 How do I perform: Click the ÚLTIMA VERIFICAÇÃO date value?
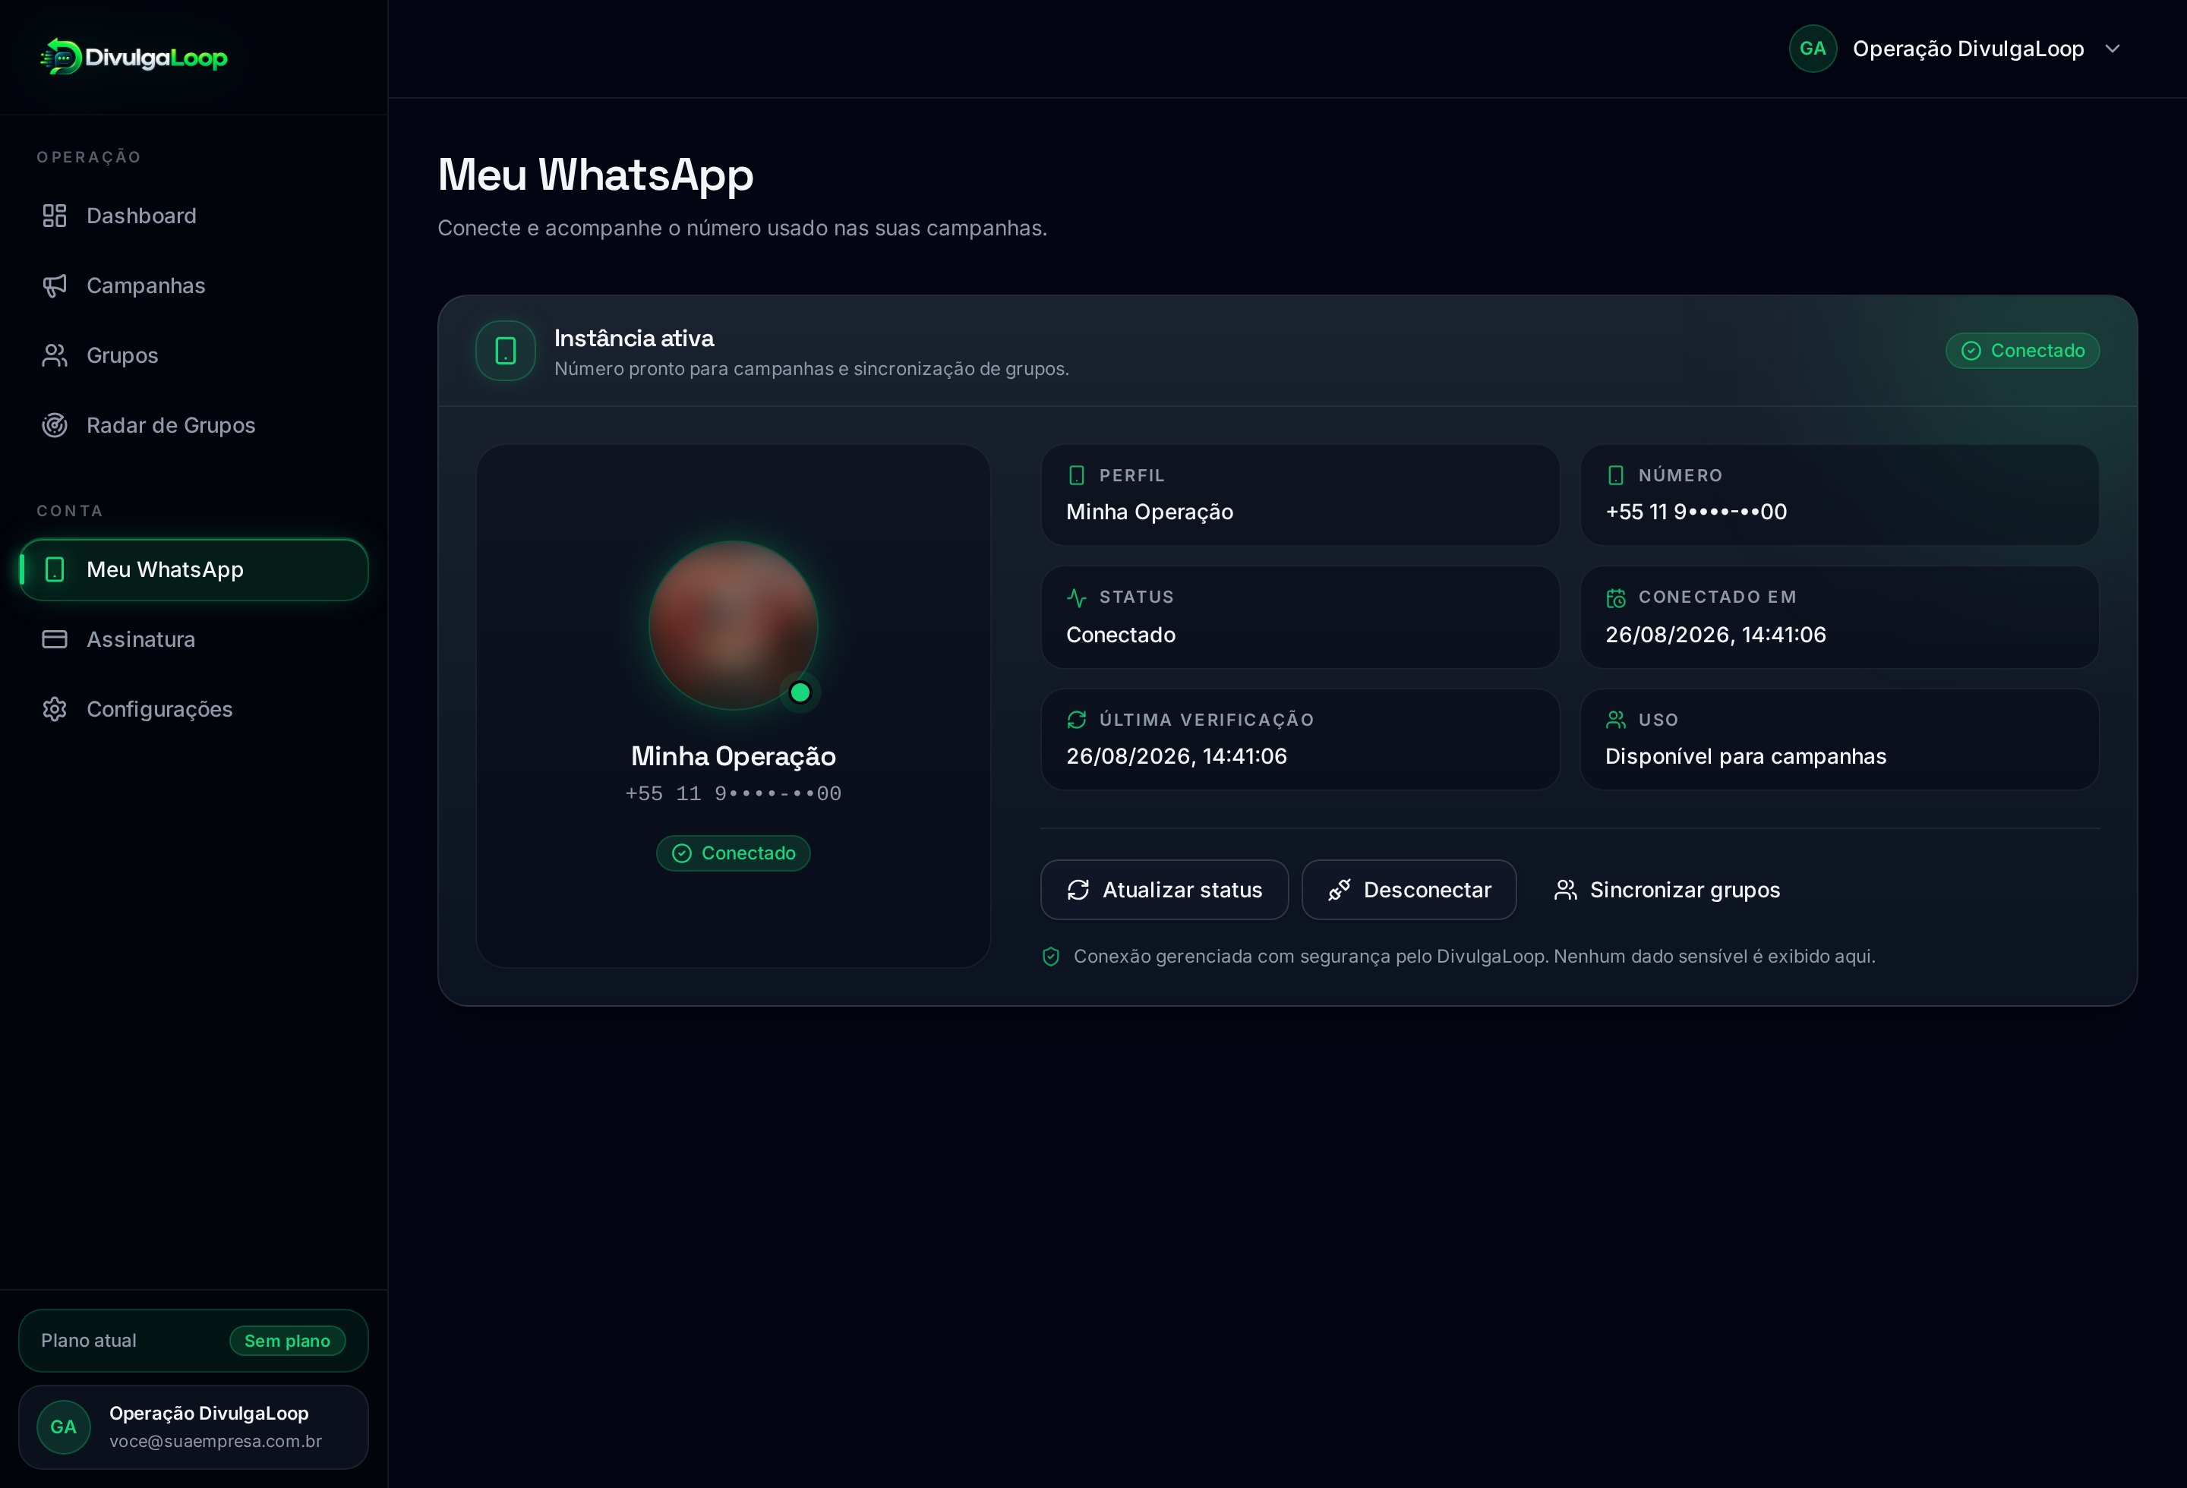point(1176,756)
